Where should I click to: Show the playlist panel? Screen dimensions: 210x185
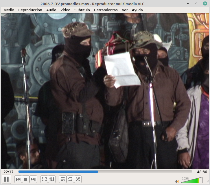coord(62,179)
